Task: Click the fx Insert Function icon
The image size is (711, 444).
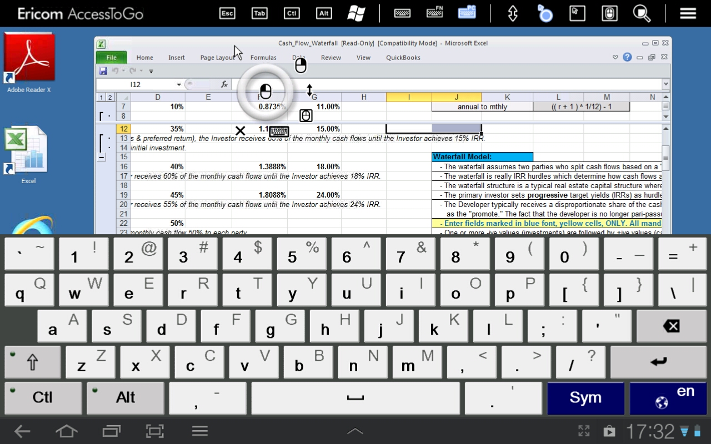Action: click(224, 84)
